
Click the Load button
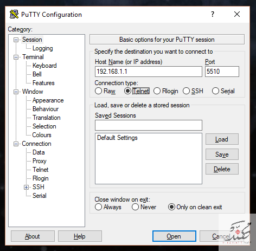coord(222,139)
